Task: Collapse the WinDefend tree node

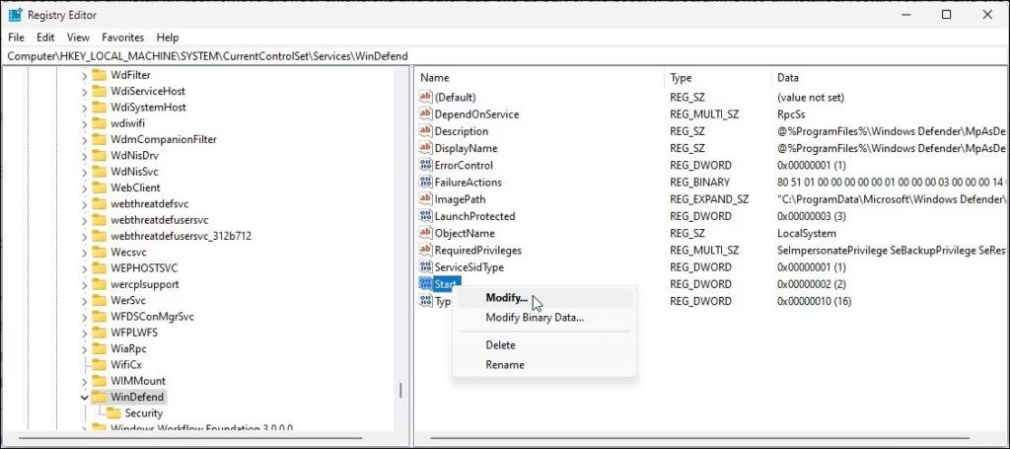Action: click(x=84, y=397)
